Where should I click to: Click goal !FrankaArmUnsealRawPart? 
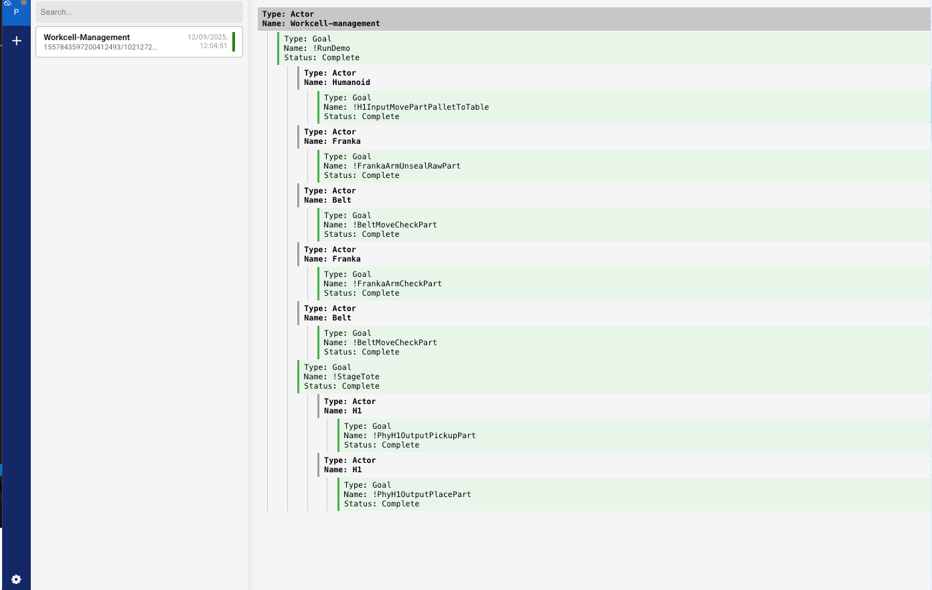[393, 165]
